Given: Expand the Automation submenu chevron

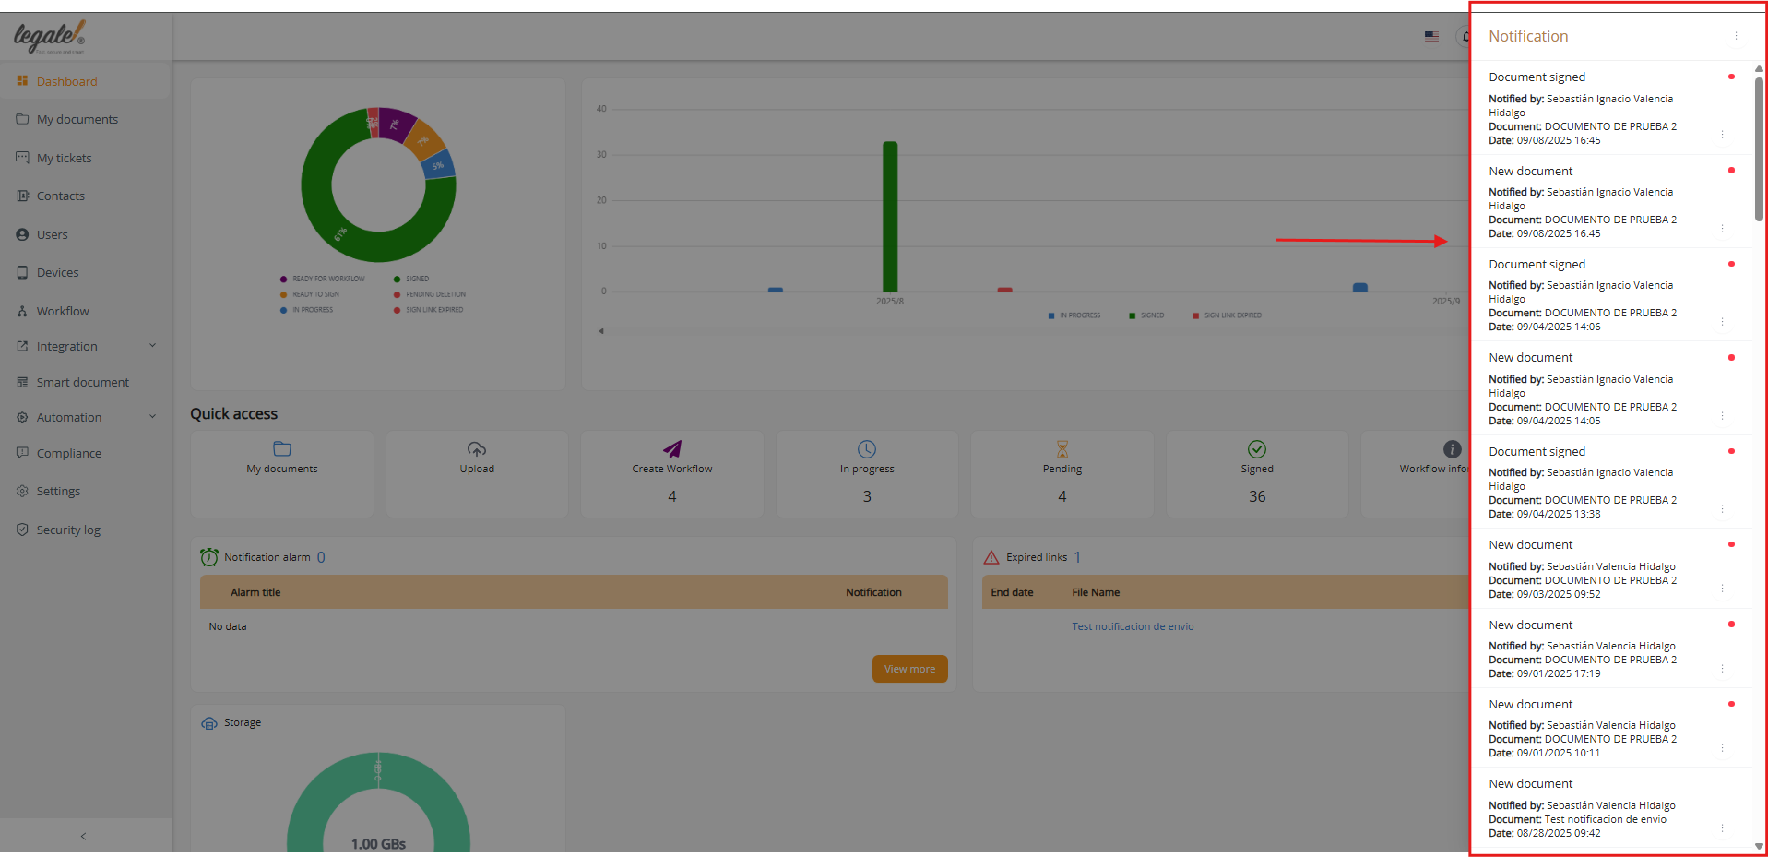Looking at the screenshot, I should click(x=153, y=417).
